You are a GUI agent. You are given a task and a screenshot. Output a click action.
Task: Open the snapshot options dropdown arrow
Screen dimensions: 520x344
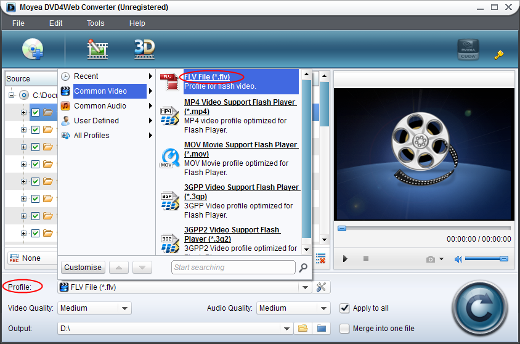[x=441, y=259]
